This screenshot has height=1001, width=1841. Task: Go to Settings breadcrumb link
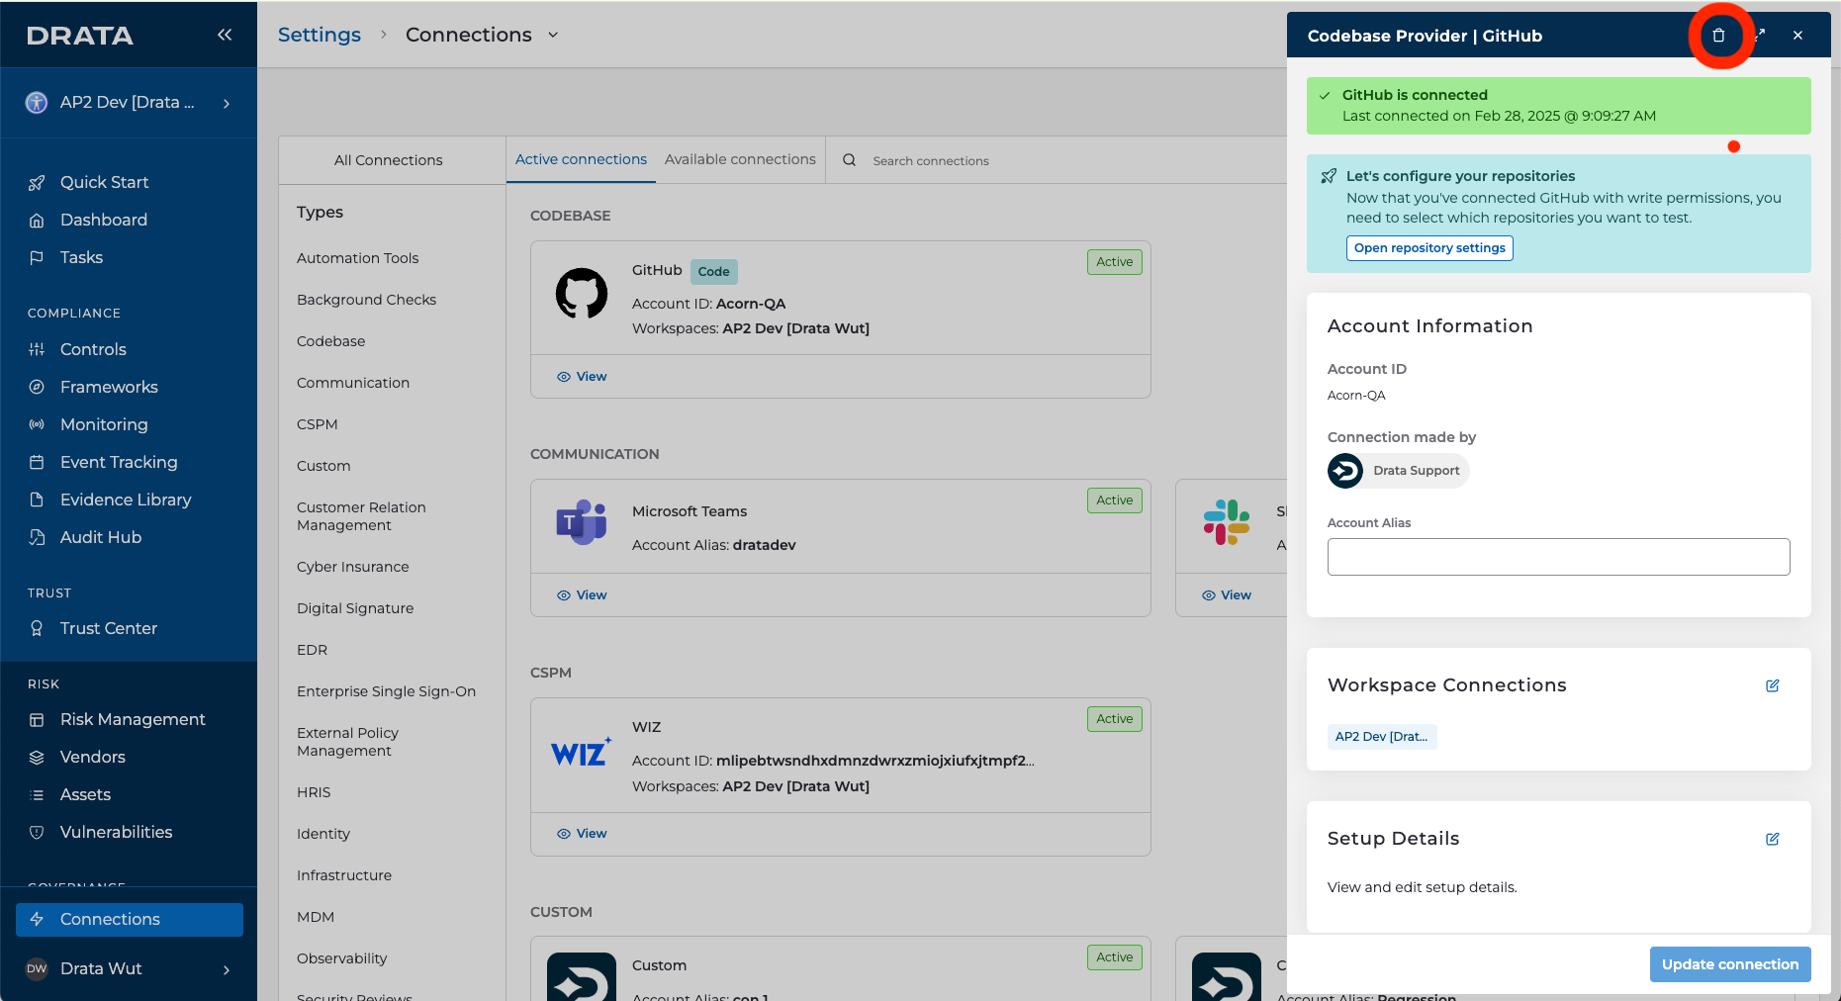[x=320, y=35]
